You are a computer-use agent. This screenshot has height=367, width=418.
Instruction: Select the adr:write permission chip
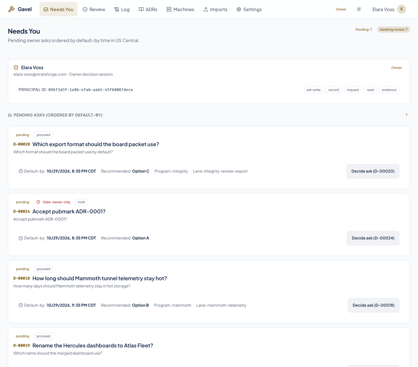pos(313,90)
